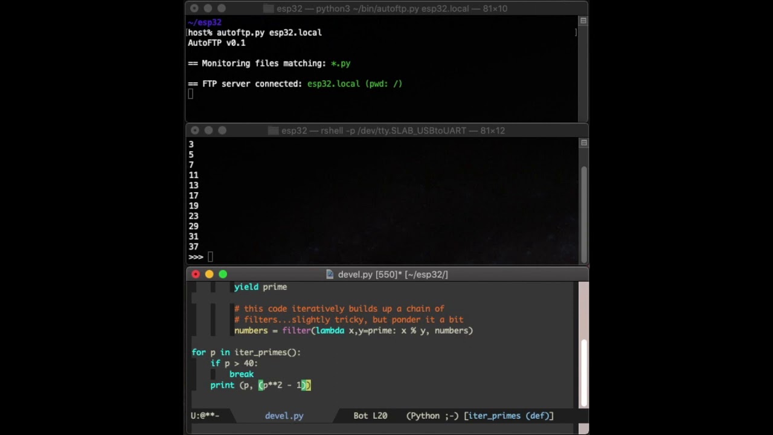The image size is (773, 435).
Task: Click devel.py buffer name in mode line
Action: tap(284, 416)
